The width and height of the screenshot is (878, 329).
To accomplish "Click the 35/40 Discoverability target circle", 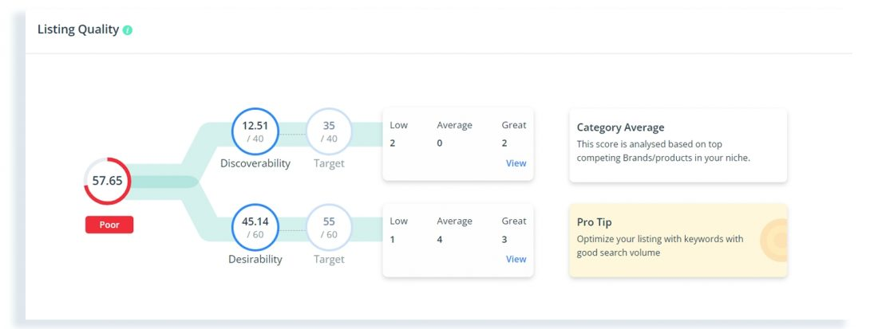I will coord(329,131).
